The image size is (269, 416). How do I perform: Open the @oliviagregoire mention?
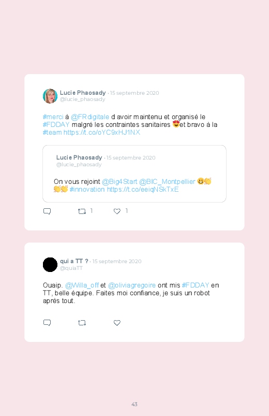(x=132, y=285)
